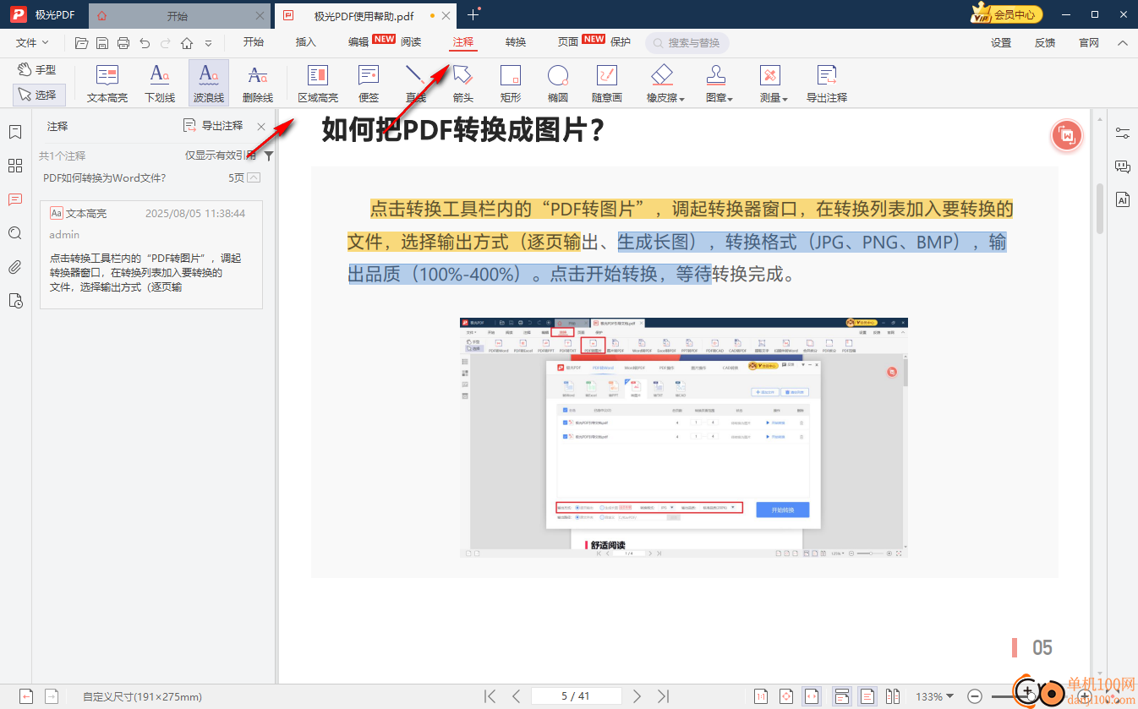This screenshot has height=709, width=1138.
Task: Click the print icon in quick toolbar
Action: [x=123, y=42]
